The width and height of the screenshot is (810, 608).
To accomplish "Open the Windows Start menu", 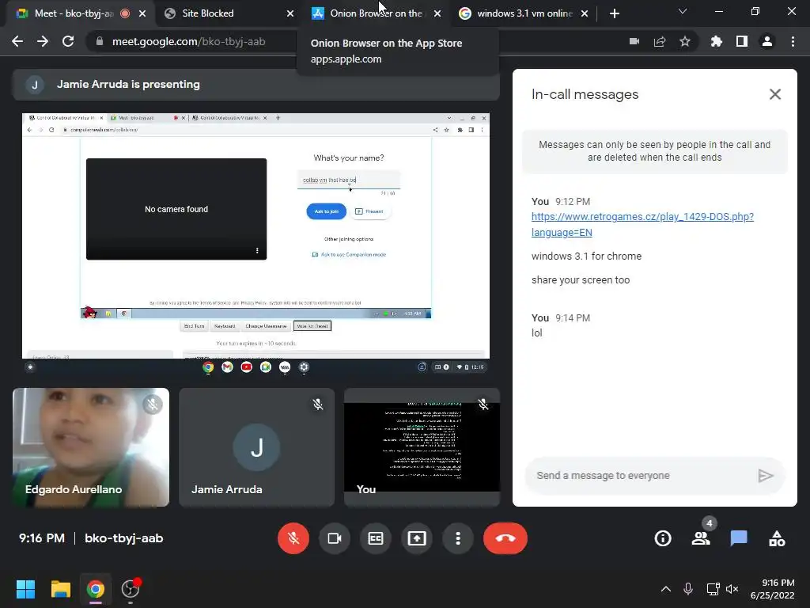I will [25, 589].
